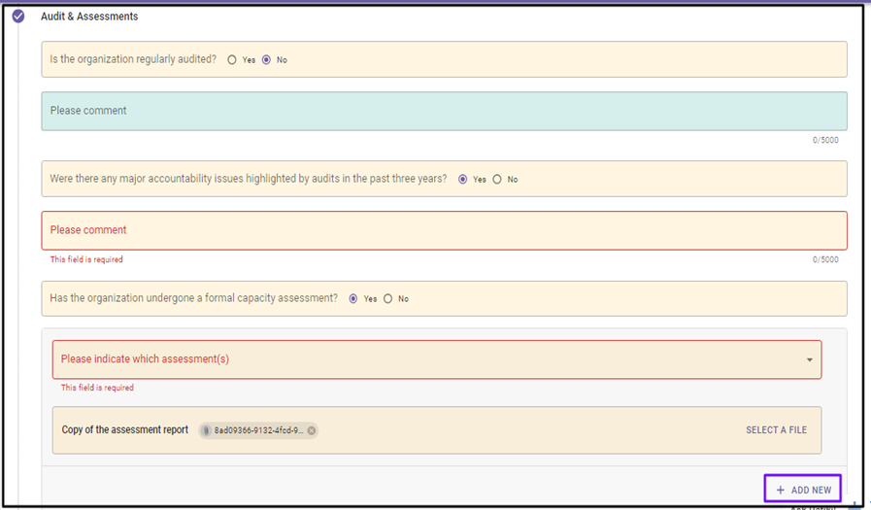871x510 pixels.
Task: Select Yes for formal capacity assessment
Action: click(x=353, y=299)
